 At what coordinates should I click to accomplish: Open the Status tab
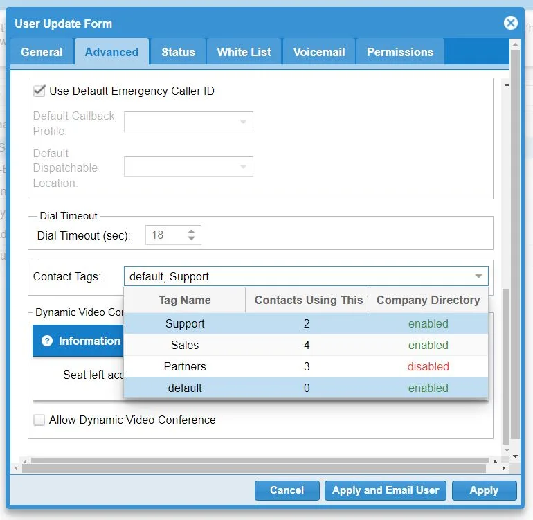tap(178, 52)
